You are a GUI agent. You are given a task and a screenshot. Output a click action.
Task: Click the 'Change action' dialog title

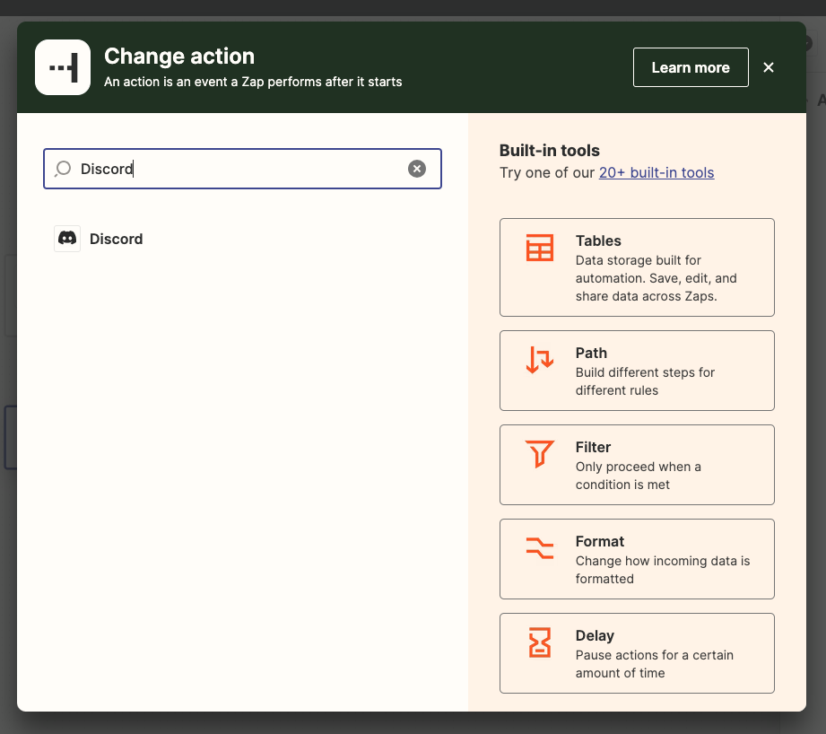point(179,57)
